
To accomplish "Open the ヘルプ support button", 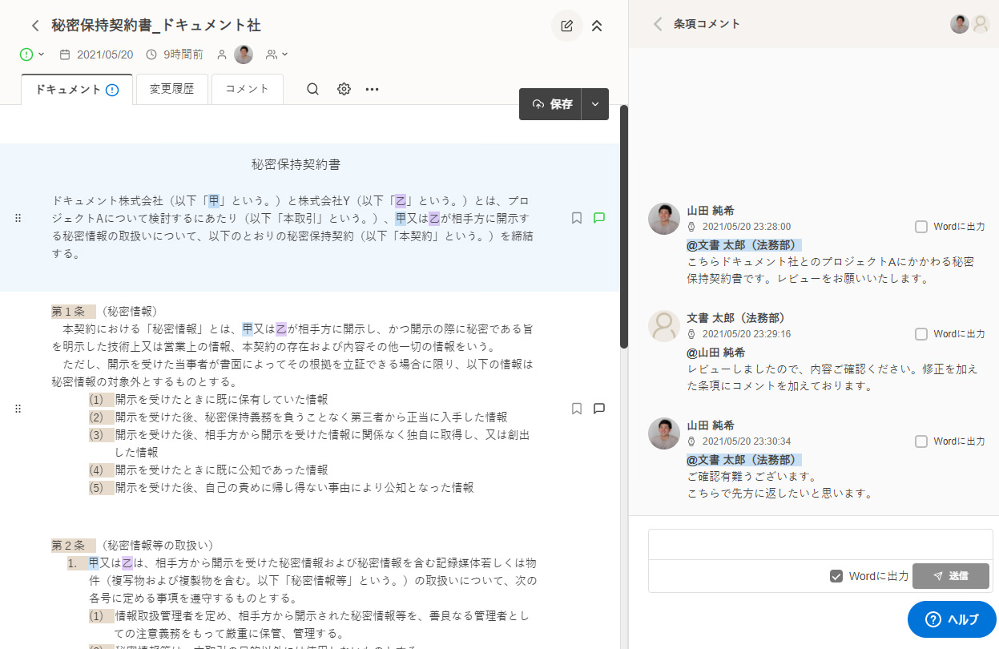I will coord(950,619).
